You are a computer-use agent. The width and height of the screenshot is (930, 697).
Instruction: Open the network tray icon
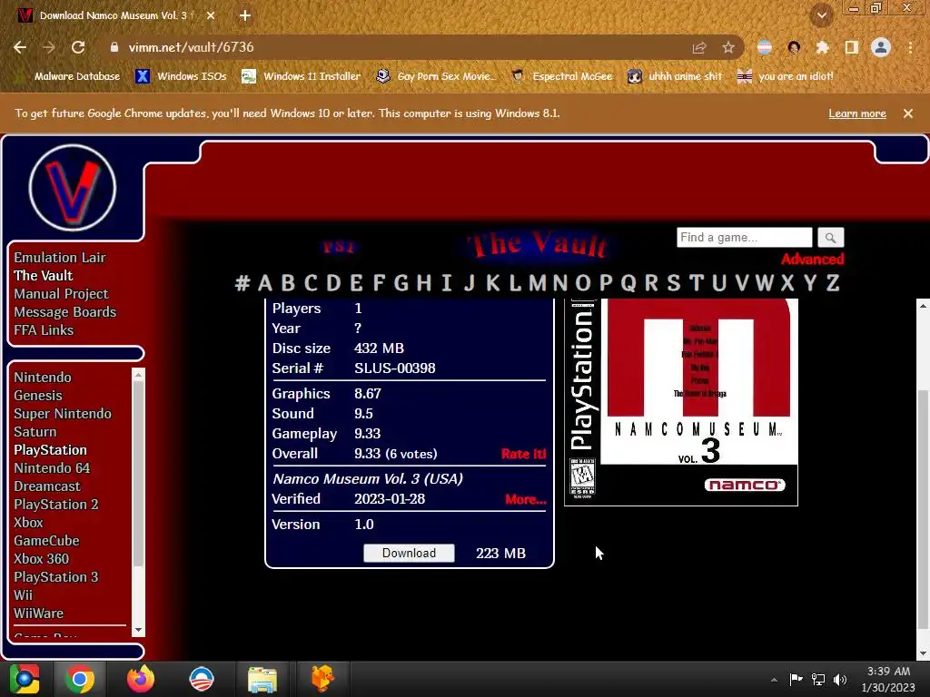coord(818,679)
